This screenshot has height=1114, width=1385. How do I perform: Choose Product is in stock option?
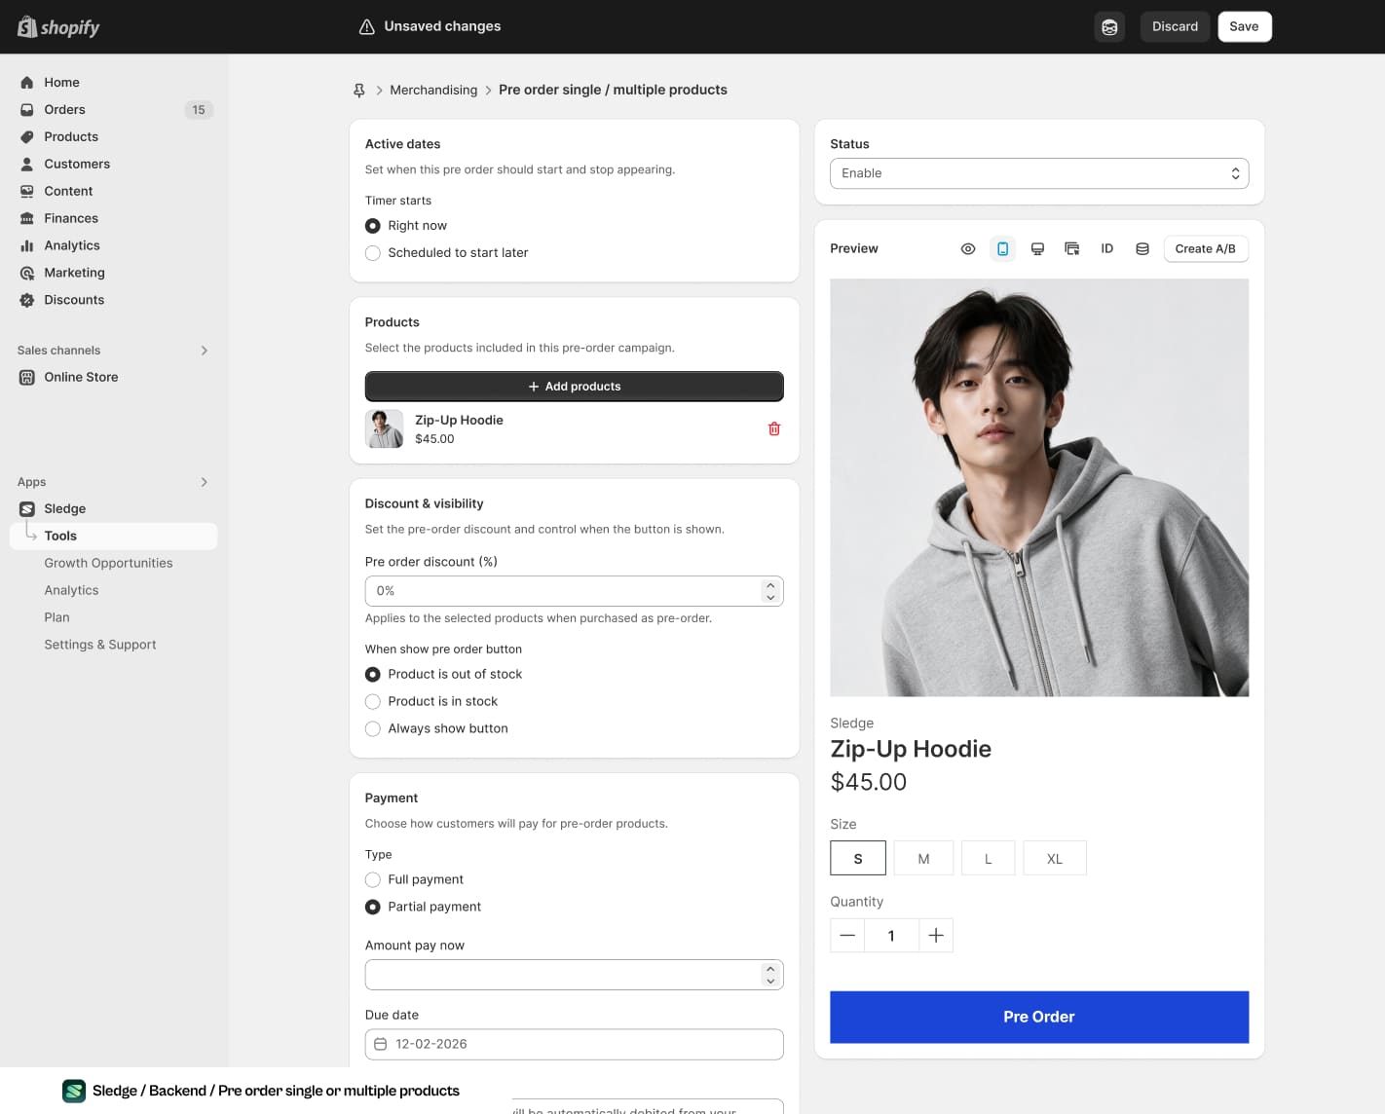373,702
